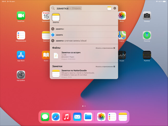The height and width of the screenshot is (126, 168).
Task: Open Напоминания app on home screen
Action: (x=21, y=35)
